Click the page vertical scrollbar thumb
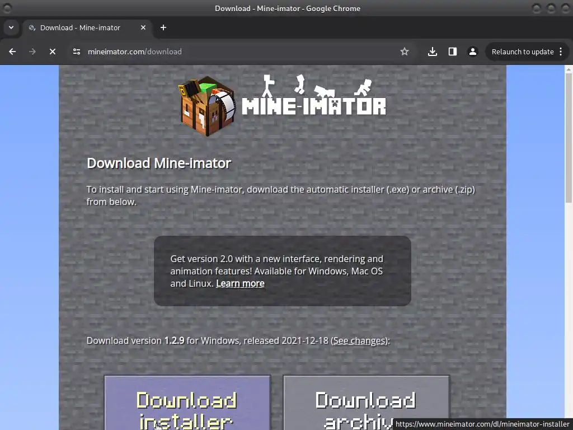The width and height of the screenshot is (573, 430). 569,138
